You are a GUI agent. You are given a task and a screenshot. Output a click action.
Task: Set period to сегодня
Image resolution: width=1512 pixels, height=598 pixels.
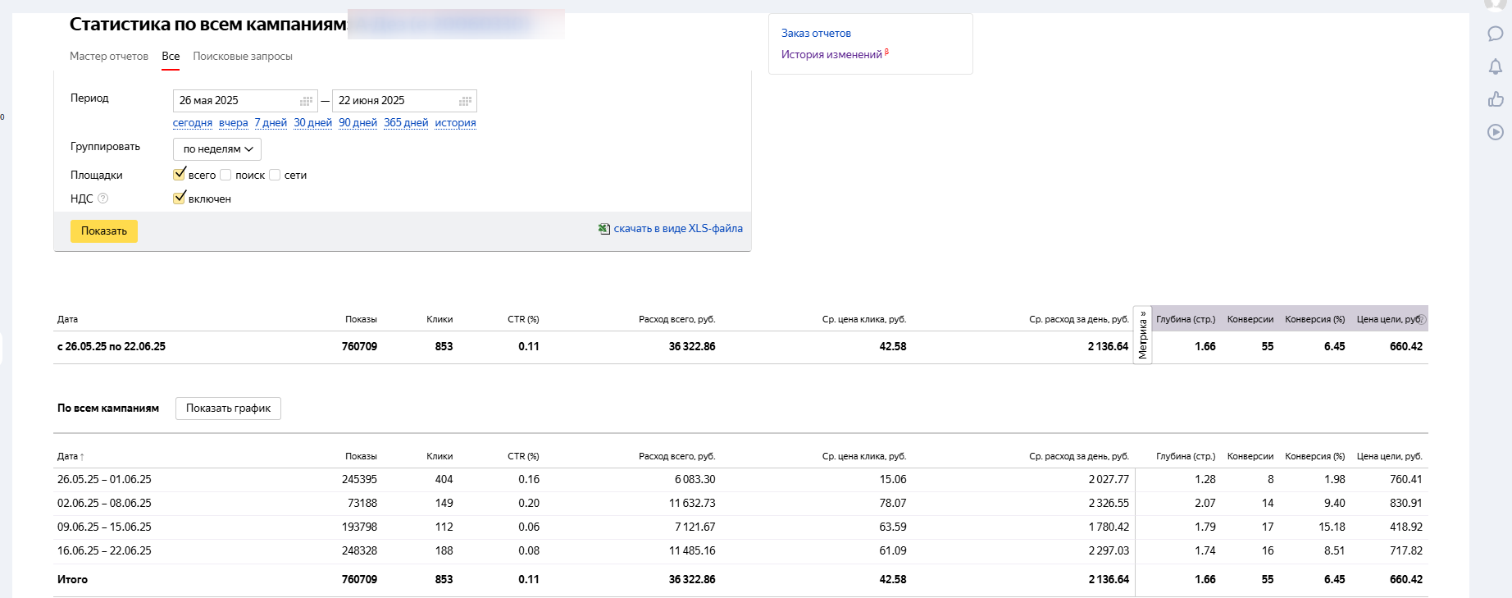(193, 123)
